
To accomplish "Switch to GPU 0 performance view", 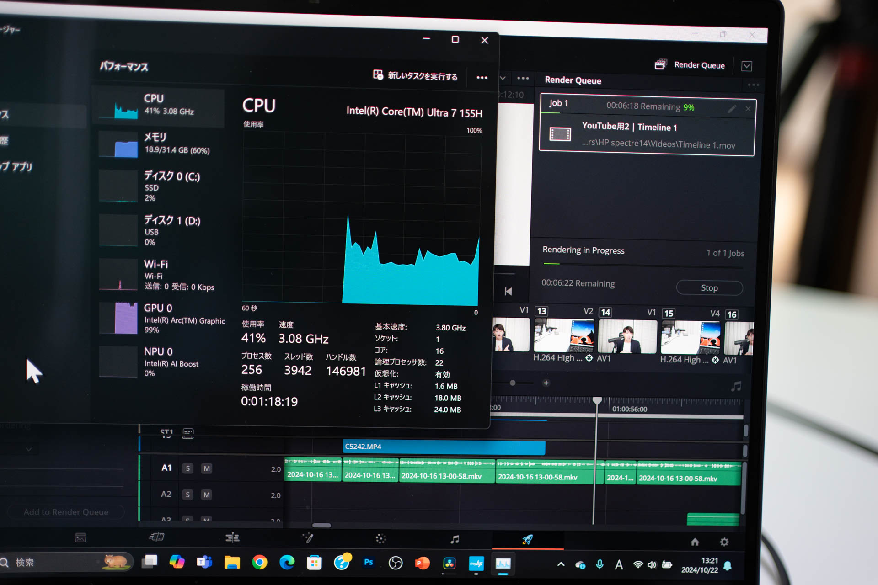I will 158,318.
